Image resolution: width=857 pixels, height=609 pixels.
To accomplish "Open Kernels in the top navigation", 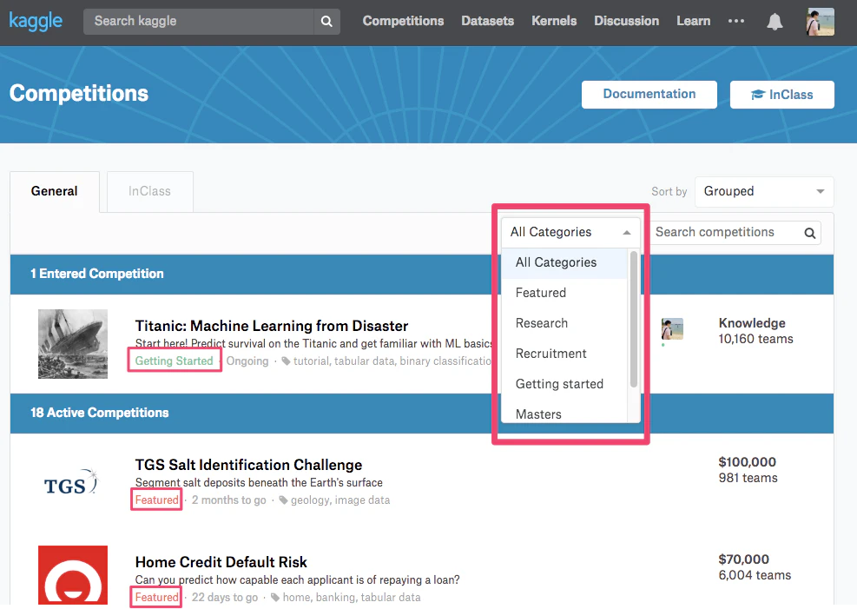I will 554,21.
